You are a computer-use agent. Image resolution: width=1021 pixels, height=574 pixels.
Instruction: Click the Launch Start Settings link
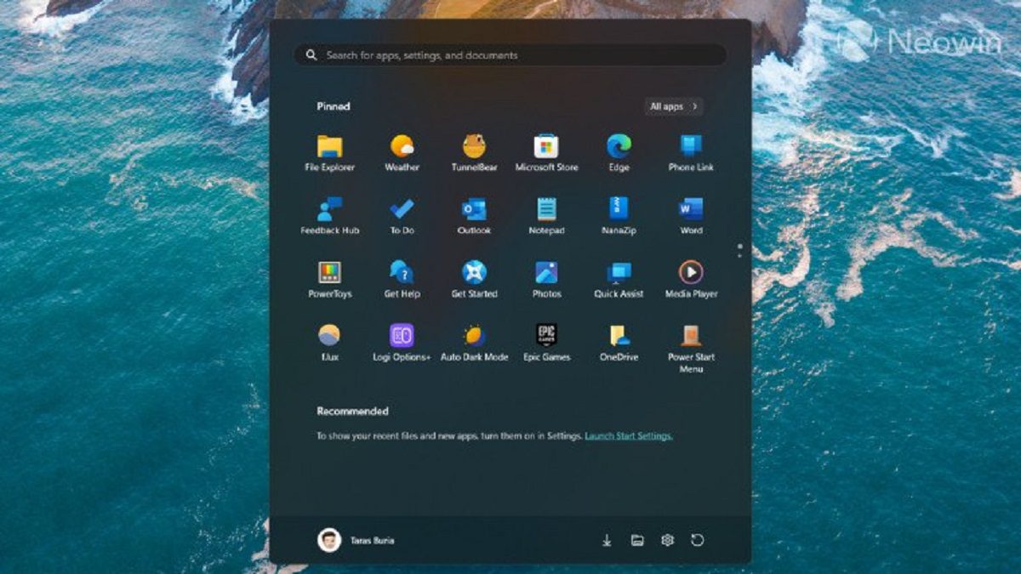coord(629,435)
